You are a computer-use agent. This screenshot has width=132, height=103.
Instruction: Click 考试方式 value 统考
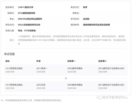(x=85, y=7)
